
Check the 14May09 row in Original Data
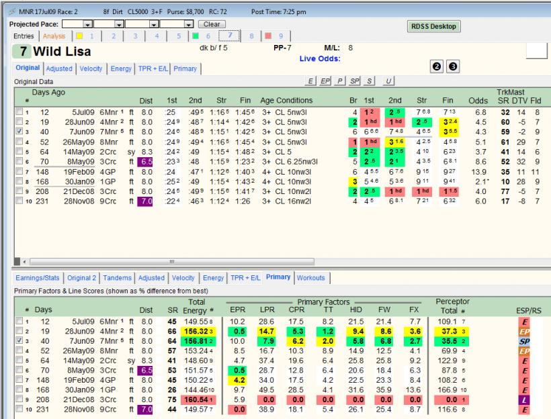coord(19,151)
